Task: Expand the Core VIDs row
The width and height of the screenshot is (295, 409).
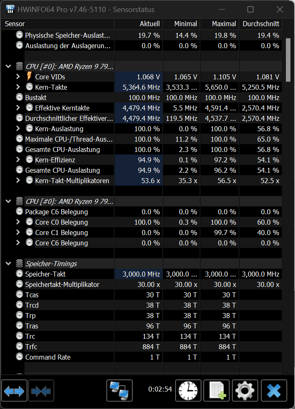Action: click(18, 77)
